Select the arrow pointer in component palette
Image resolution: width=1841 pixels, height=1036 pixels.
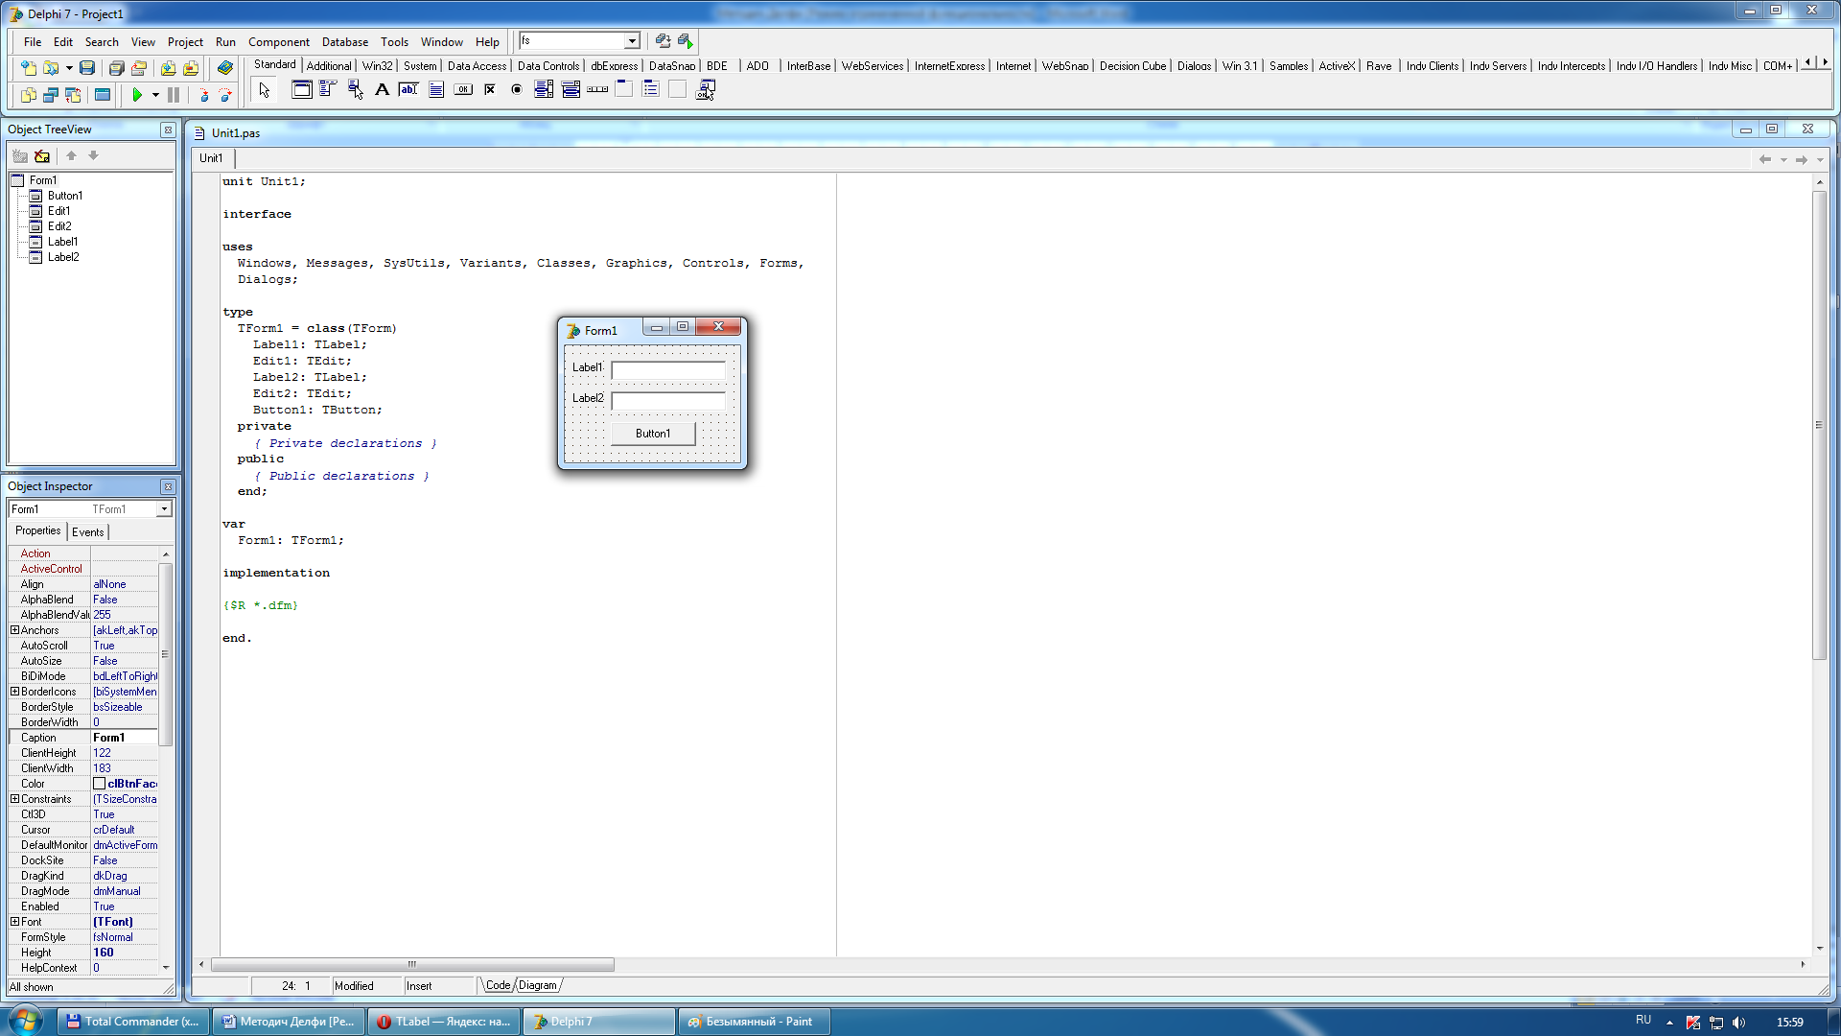pos(265,90)
